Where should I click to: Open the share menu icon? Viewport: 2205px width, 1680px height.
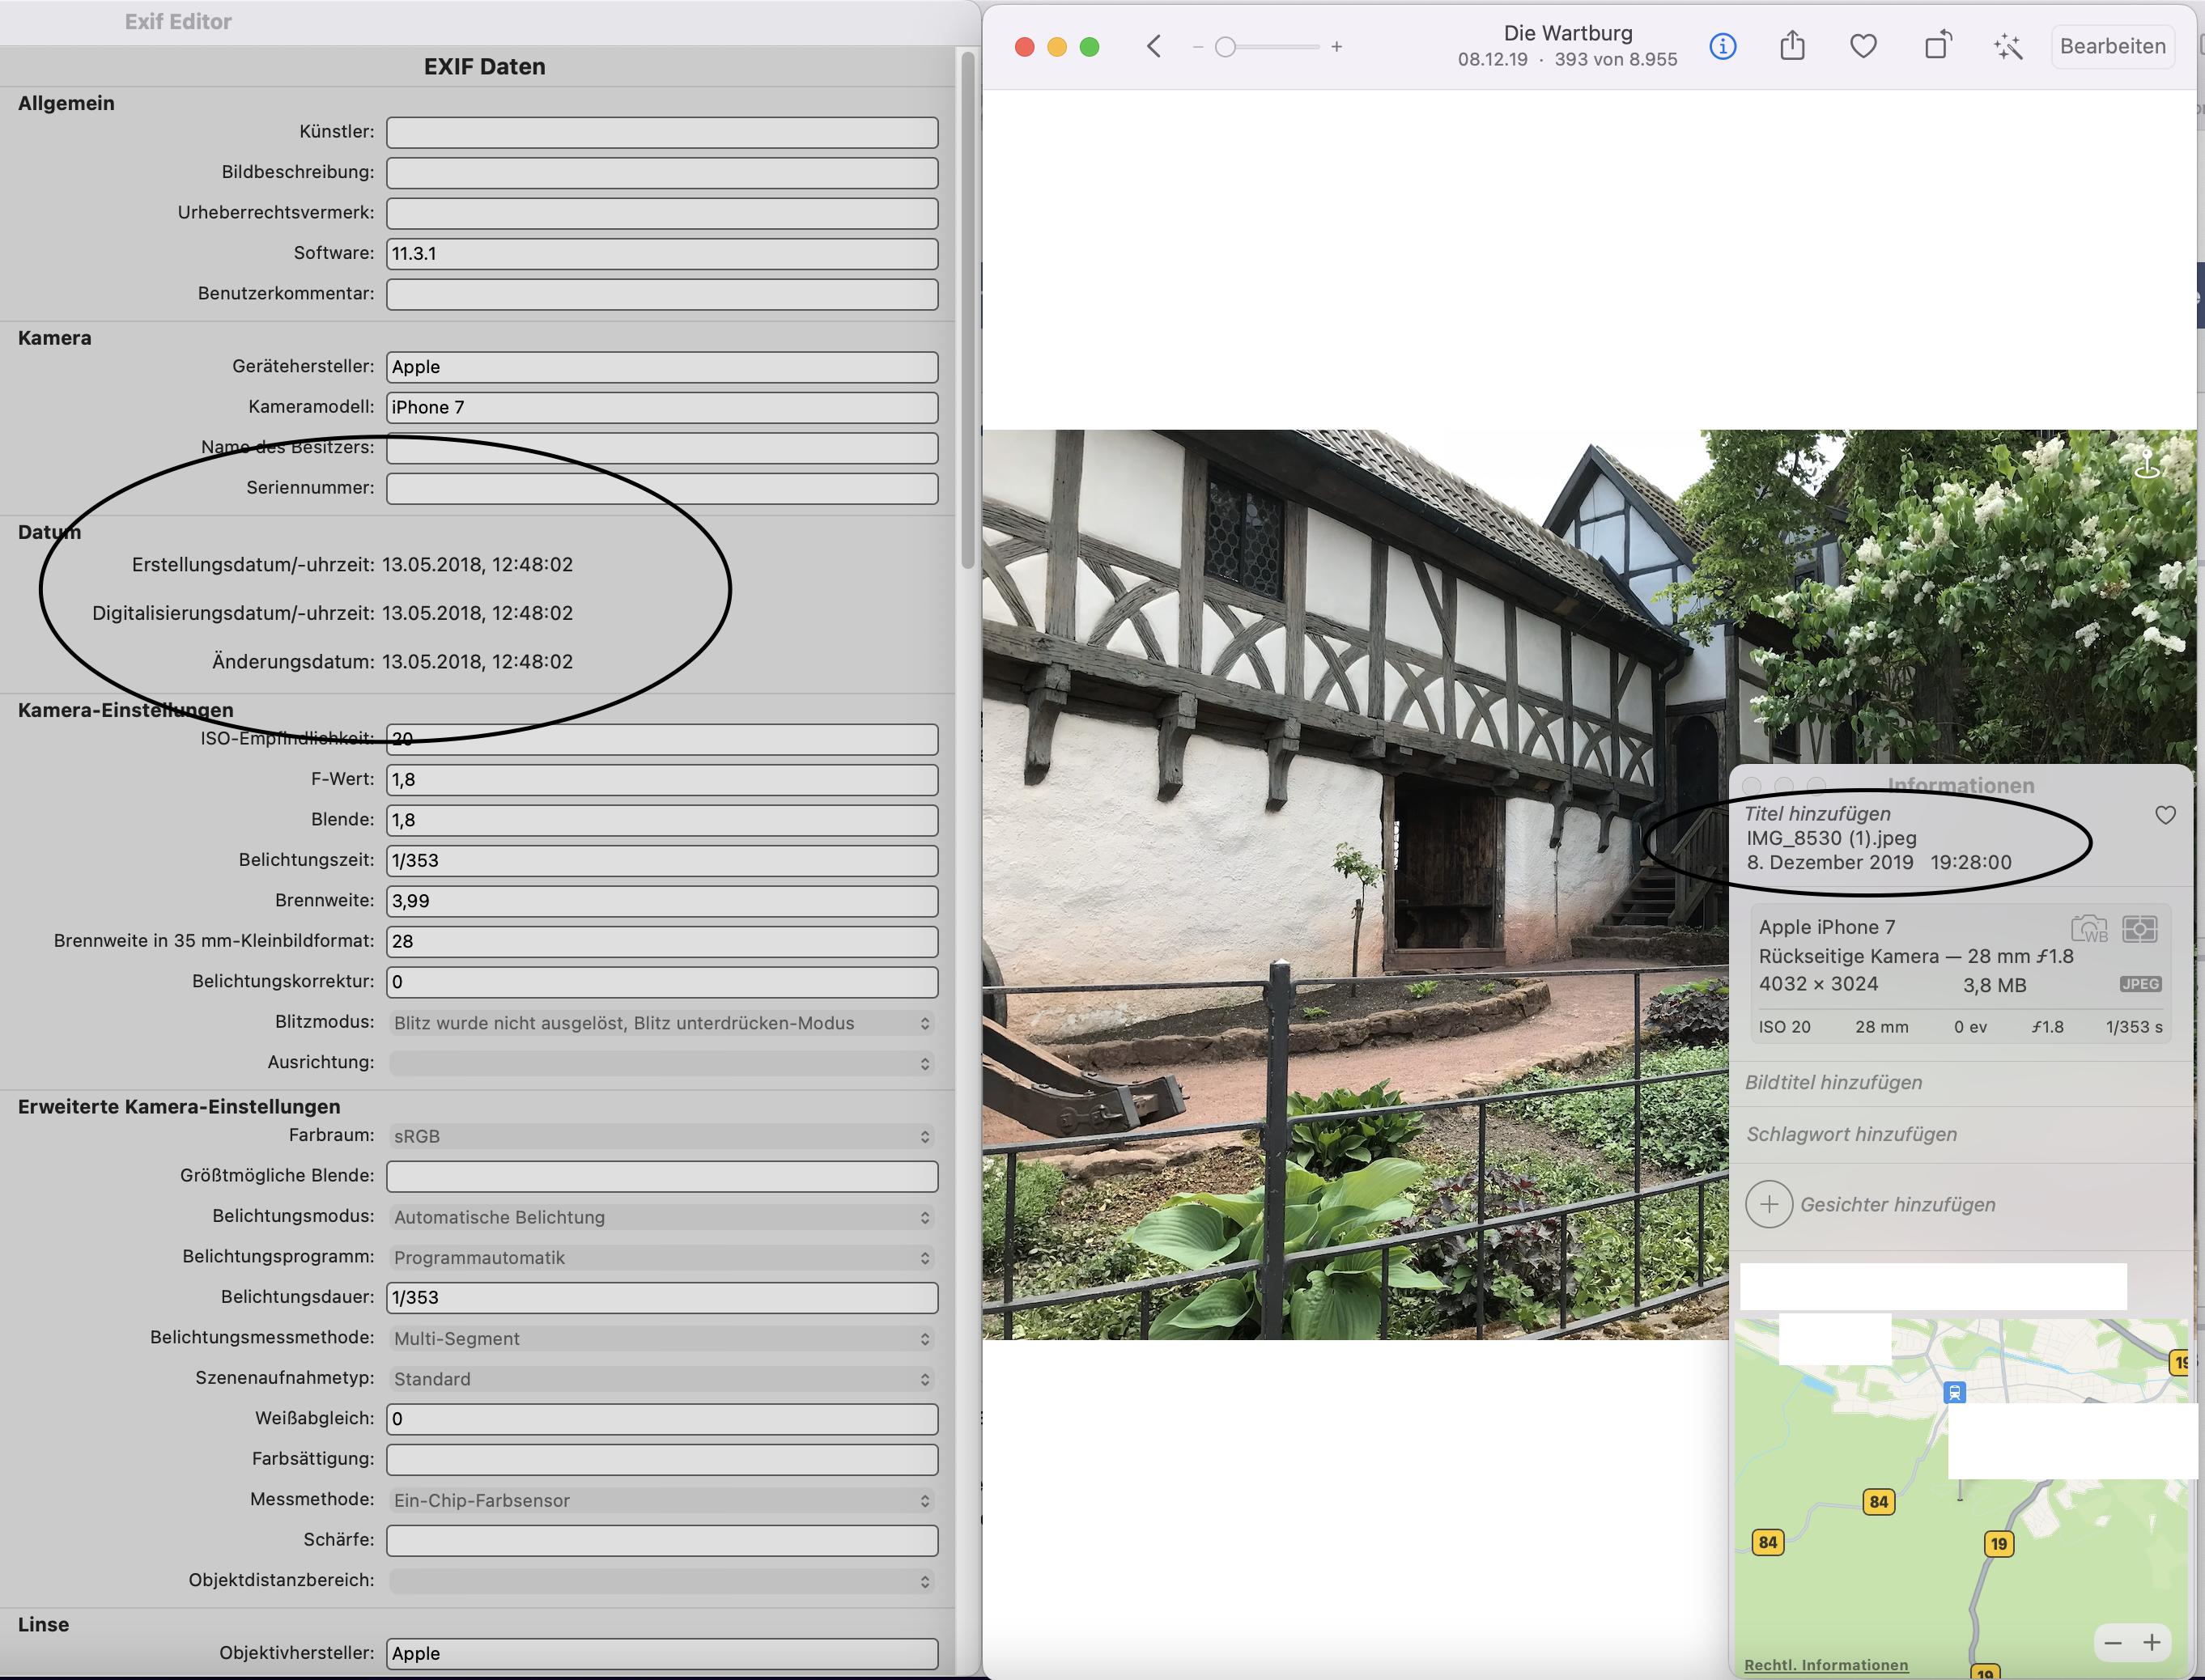(x=1792, y=46)
